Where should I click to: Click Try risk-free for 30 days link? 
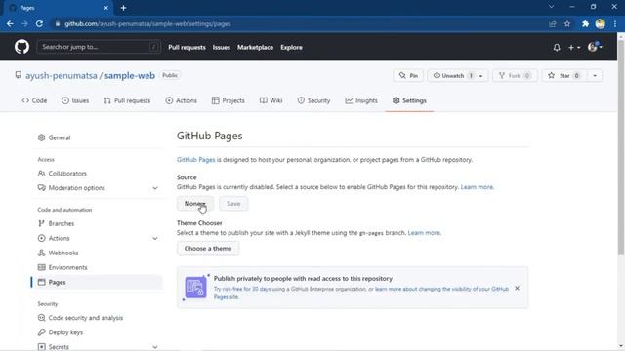point(242,289)
